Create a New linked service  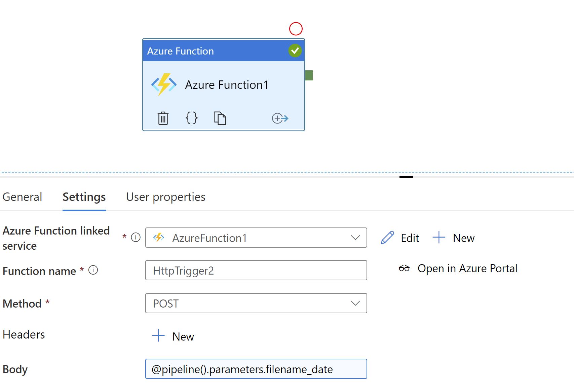pyautogui.click(x=454, y=238)
